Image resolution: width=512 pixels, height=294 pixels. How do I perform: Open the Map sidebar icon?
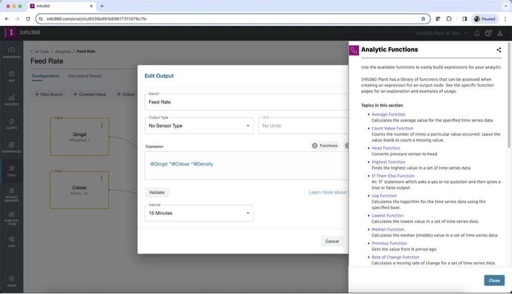11,76
